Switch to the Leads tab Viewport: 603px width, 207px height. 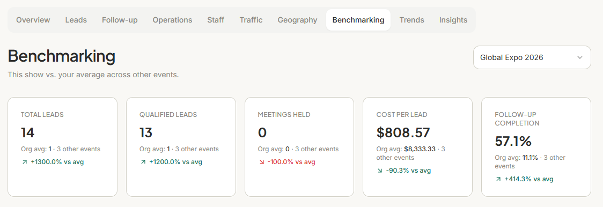(76, 20)
